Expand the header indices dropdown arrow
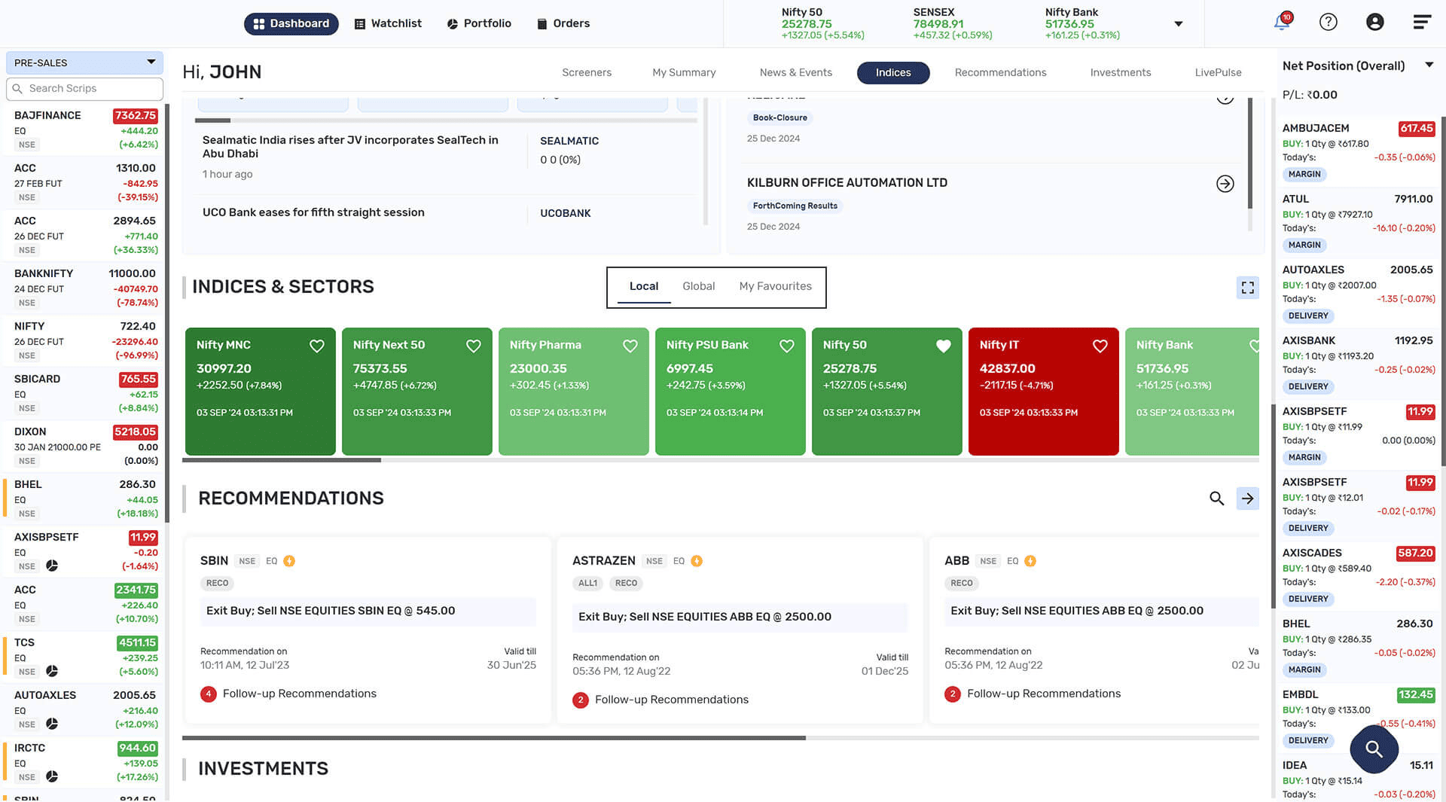1446x802 pixels. [x=1179, y=24]
